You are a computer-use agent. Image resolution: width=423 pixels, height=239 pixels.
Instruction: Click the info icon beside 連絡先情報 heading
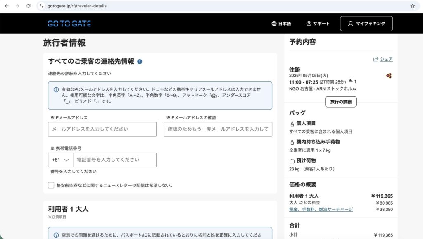(x=140, y=60)
